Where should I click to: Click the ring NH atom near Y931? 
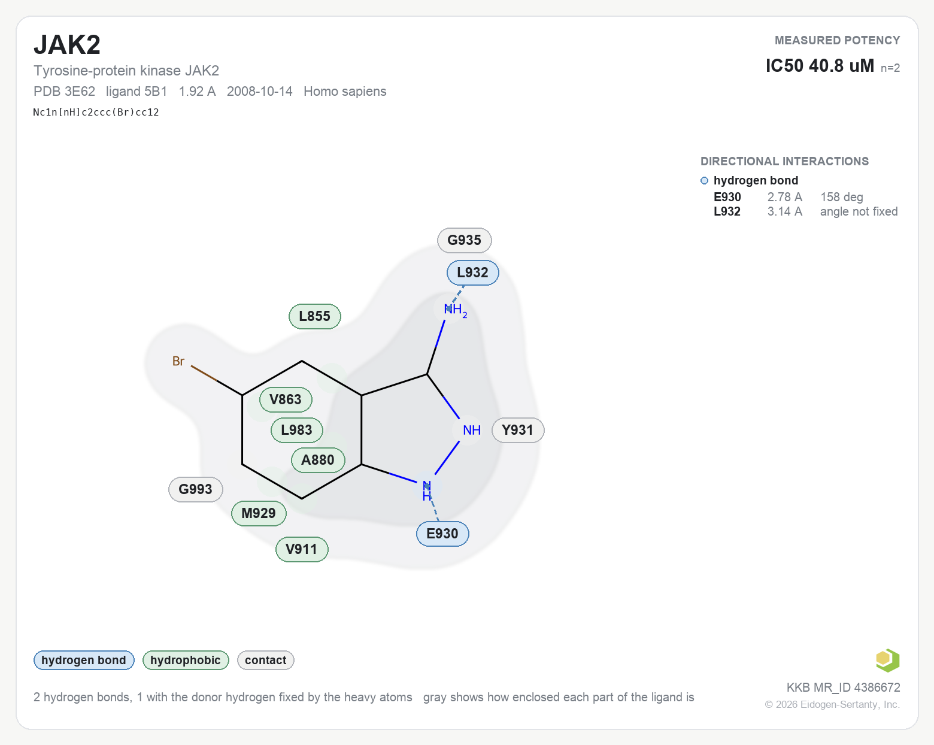point(472,430)
